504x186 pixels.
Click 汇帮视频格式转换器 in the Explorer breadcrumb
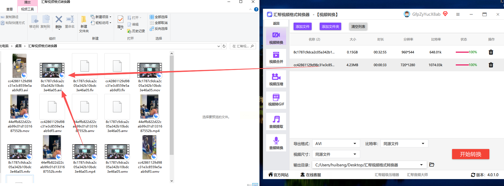pos(43,46)
